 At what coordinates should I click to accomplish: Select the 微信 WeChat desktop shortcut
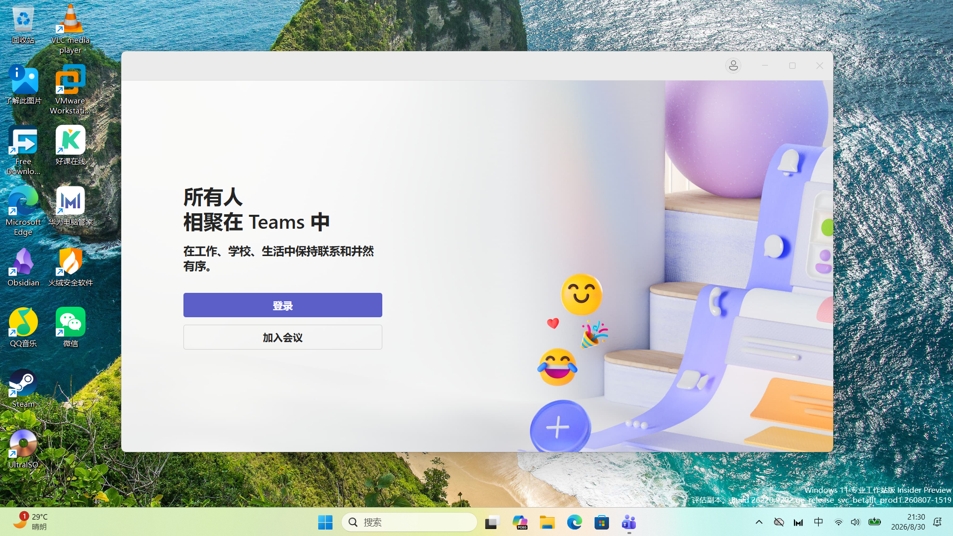tap(70, 328)
